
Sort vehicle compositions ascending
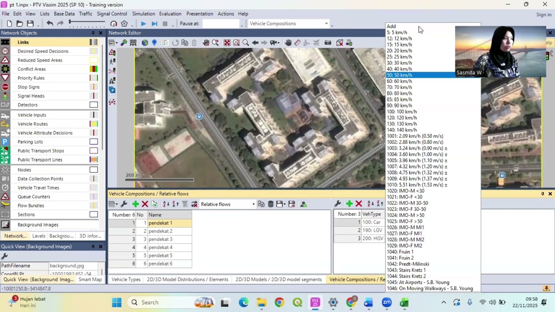point(166,204)
